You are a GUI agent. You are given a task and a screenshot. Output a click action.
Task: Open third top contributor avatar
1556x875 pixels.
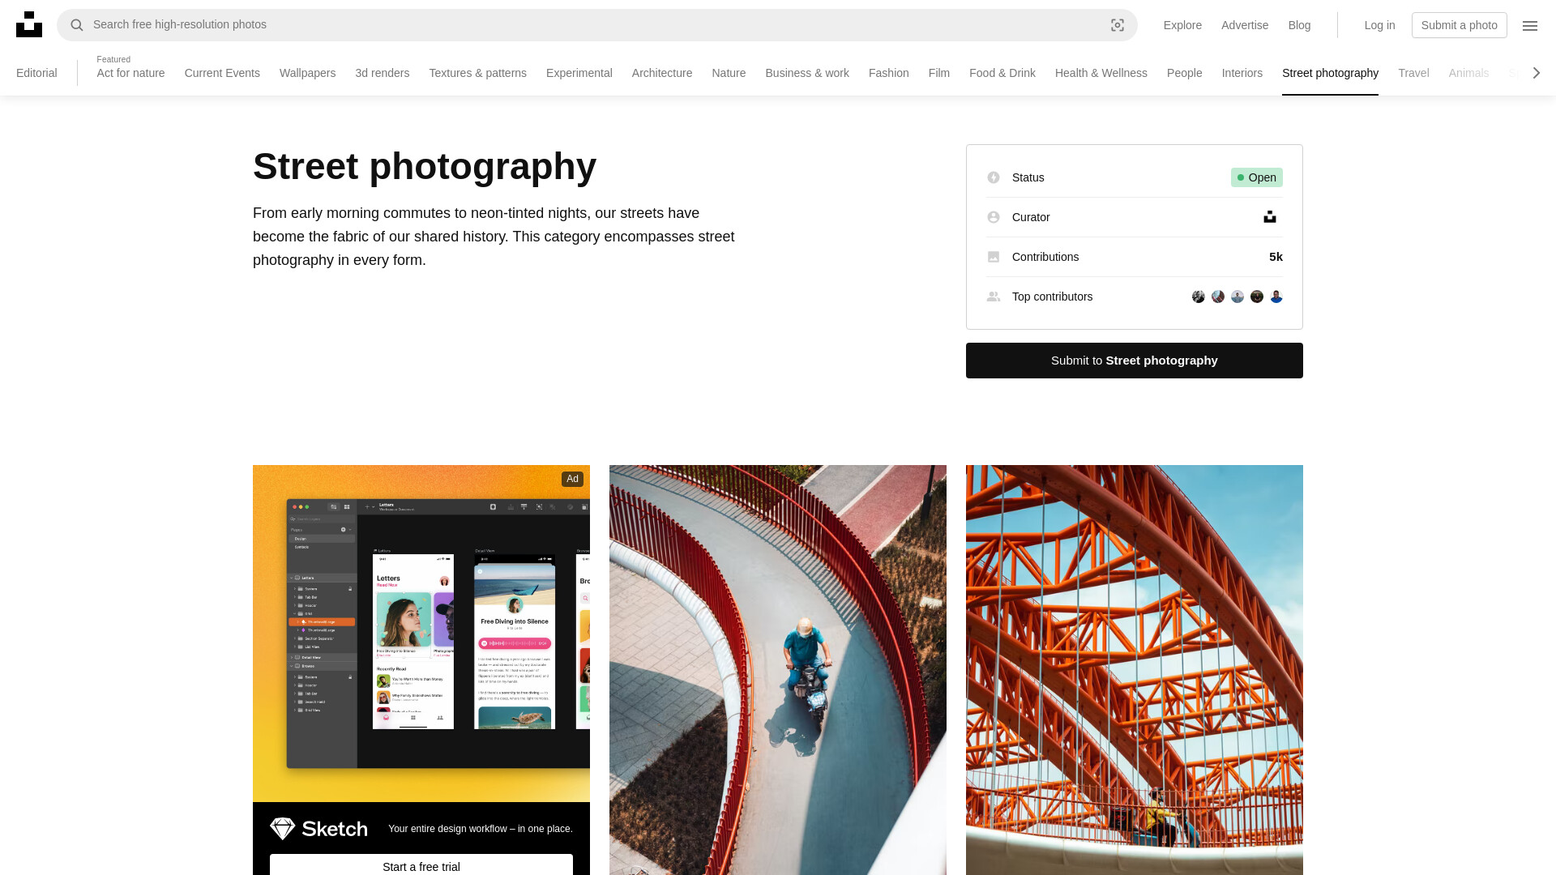pos(1238,297)
